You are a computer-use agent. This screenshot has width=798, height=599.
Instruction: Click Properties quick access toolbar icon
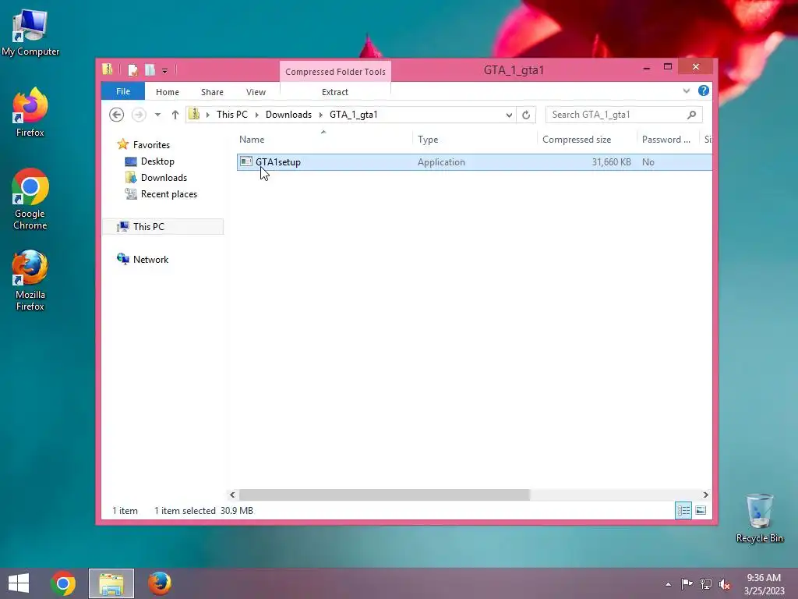pos(132,69)
